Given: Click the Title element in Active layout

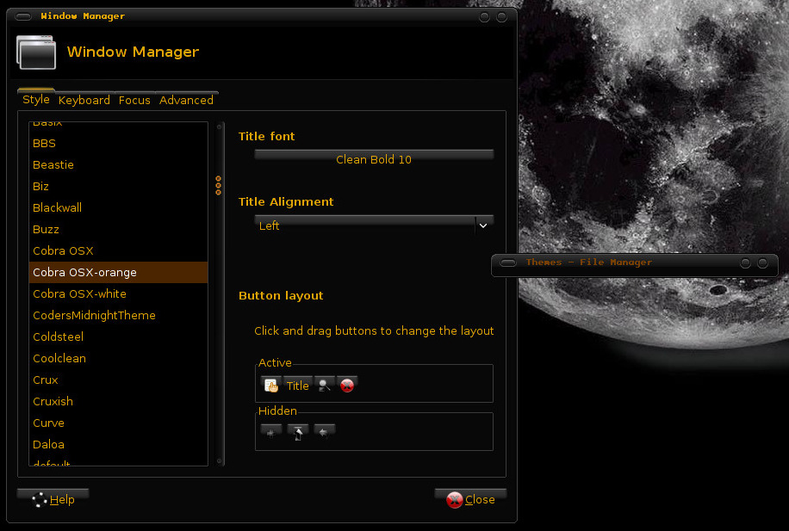Looking at the screenshot, I should click(x=297, y=386).
